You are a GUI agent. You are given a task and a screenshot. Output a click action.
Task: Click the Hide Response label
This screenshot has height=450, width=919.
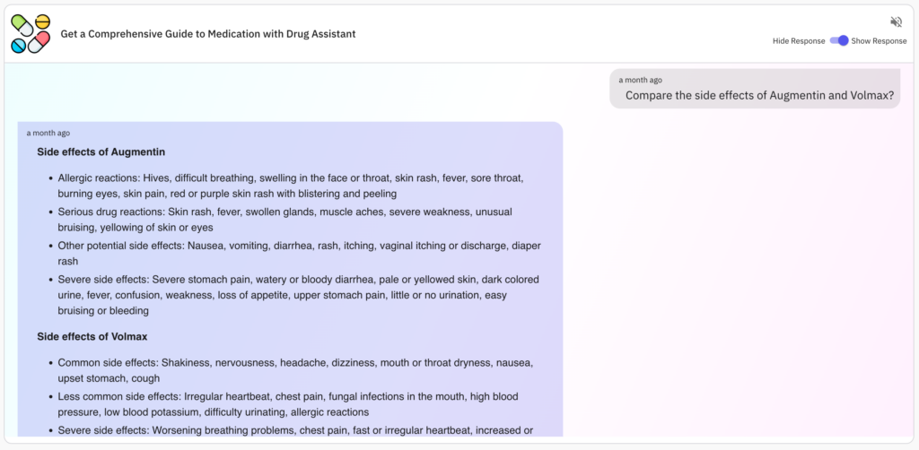pos(798,41)
